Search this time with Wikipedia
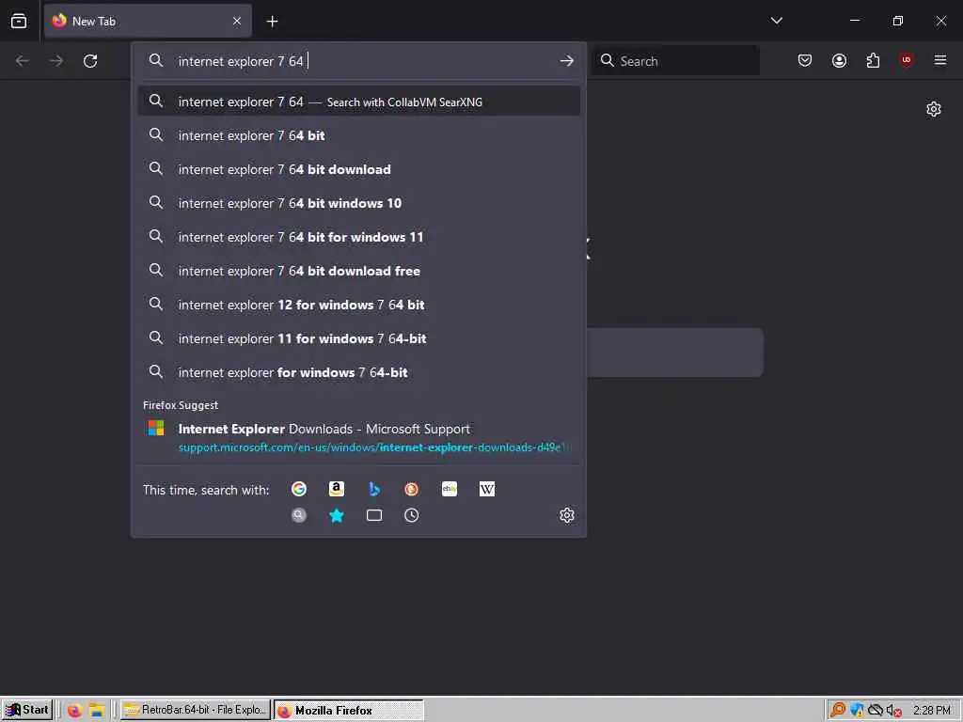Viewport: 963px width, 722px height. pyautogui.click(x=486, y=489)
